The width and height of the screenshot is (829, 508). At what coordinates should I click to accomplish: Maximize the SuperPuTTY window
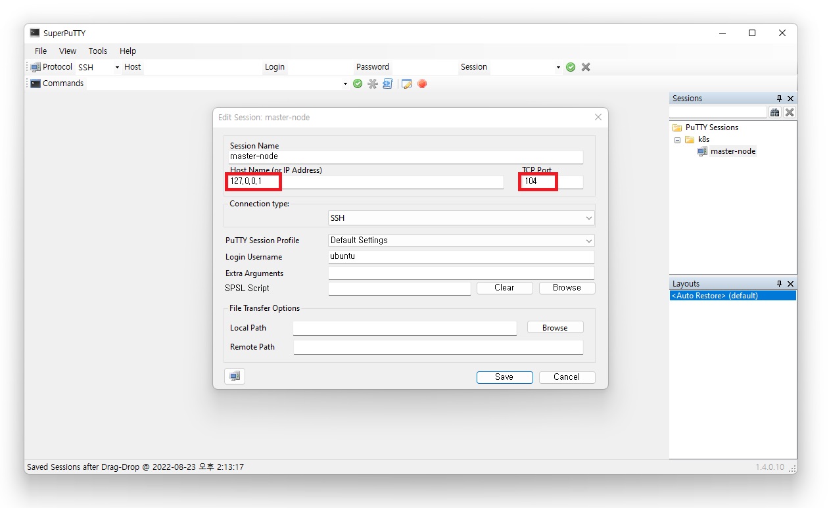coord(752,33)
